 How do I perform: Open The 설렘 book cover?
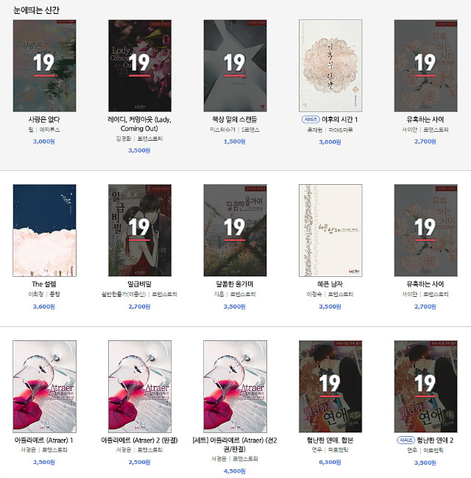pos(44,231)
